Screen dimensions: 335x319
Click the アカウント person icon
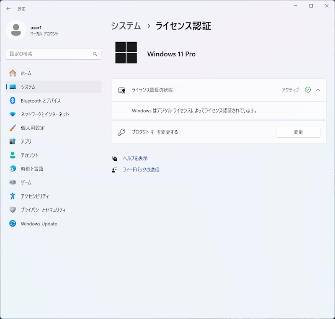(x=13, y=155)
